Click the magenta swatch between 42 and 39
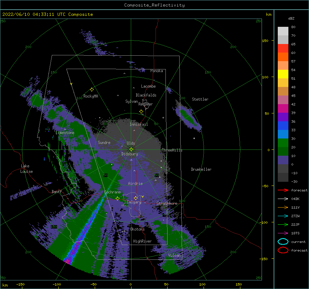This screenshot has width=309, height=289. pyautogui.click(x=283, y=109)
